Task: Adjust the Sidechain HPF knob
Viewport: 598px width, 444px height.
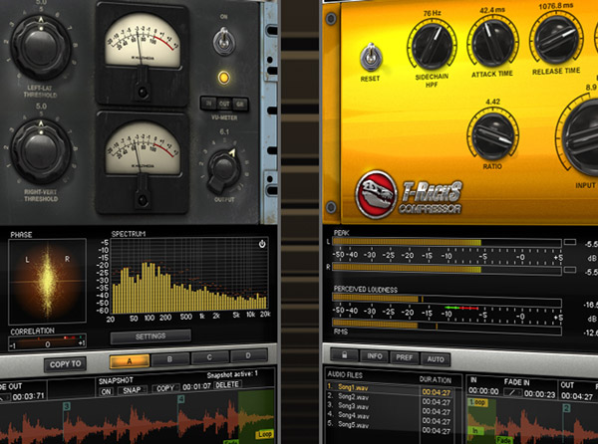Action: pos(433,46)
